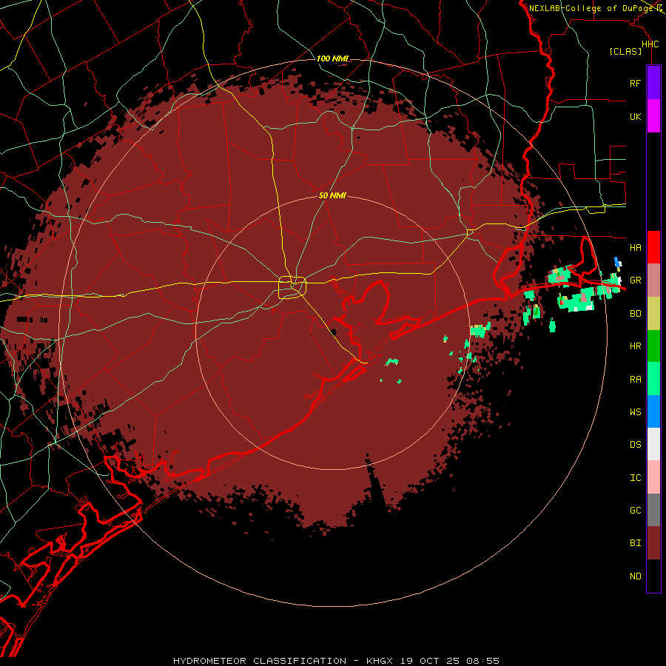666x666 pixels.
Task: Click the ND black legend color swatch
Action: tap(653, 576)
